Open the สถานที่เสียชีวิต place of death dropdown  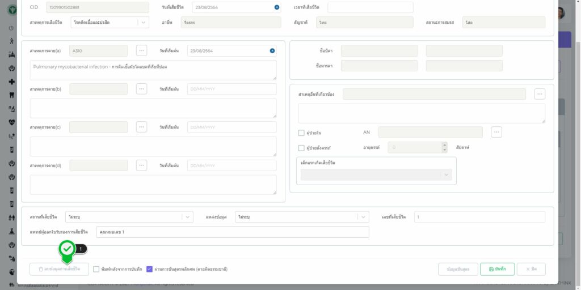click(x=187, y=217)
